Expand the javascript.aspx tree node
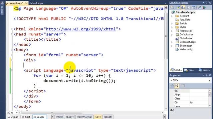The image size is (213, 119). (172, 42)
